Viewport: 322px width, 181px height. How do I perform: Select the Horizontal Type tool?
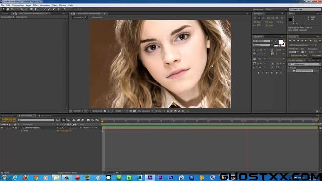click(40, 9)
